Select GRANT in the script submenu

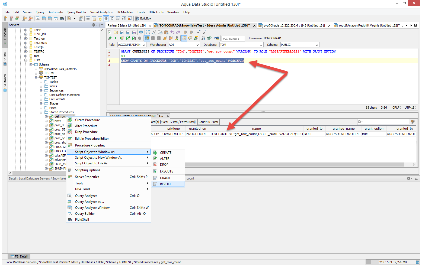(x=168, y=178)
